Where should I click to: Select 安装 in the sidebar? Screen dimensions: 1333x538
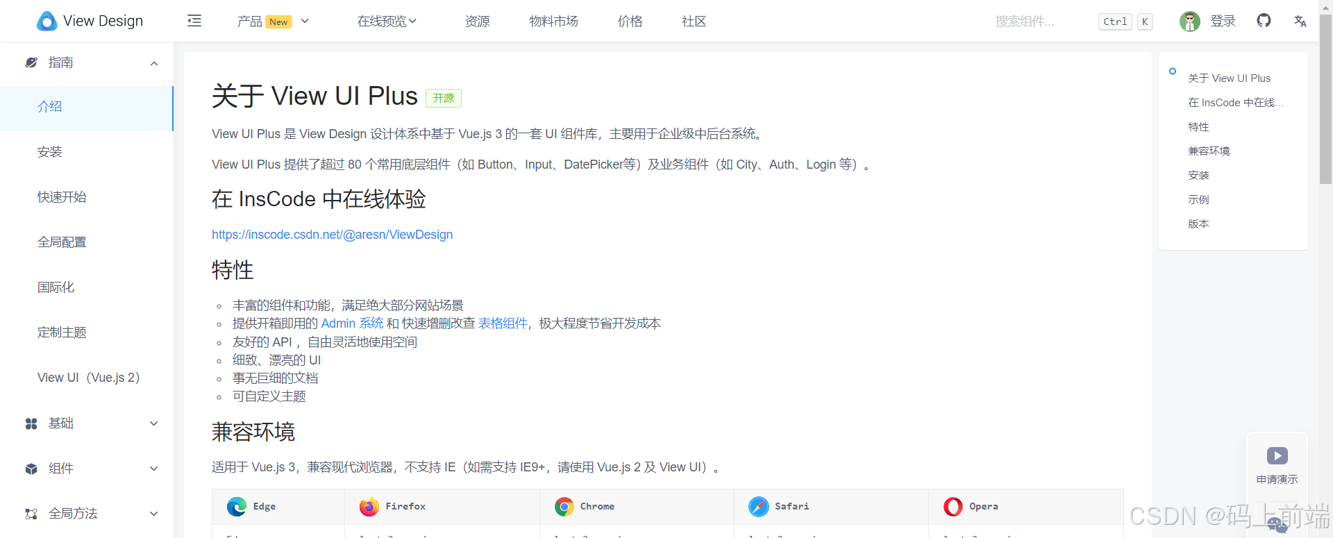coord(87,152)
